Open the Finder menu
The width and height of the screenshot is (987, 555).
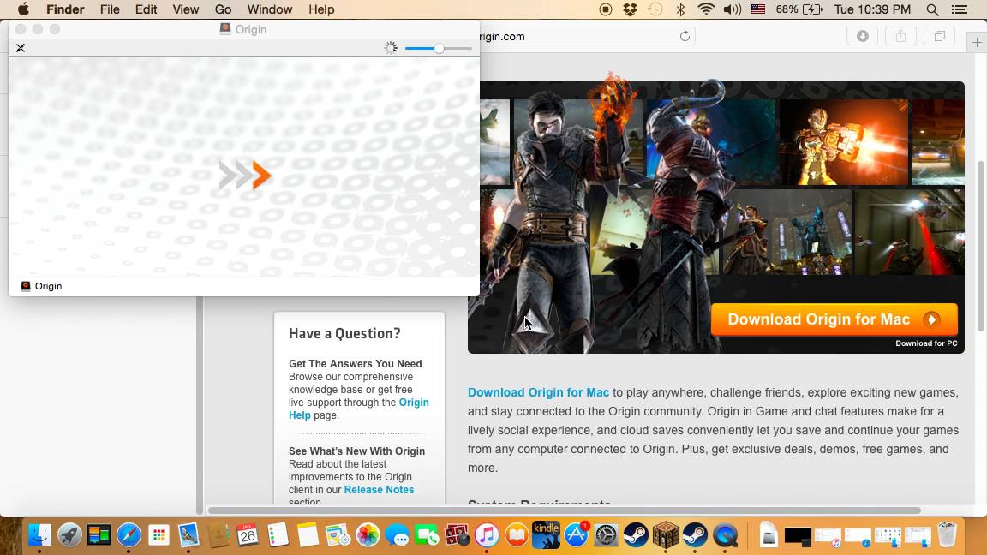65,9
